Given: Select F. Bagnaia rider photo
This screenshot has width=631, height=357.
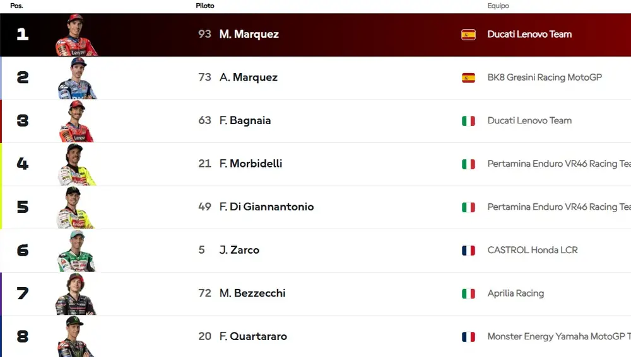Looking at the screenshot, I should click(76, 122).
